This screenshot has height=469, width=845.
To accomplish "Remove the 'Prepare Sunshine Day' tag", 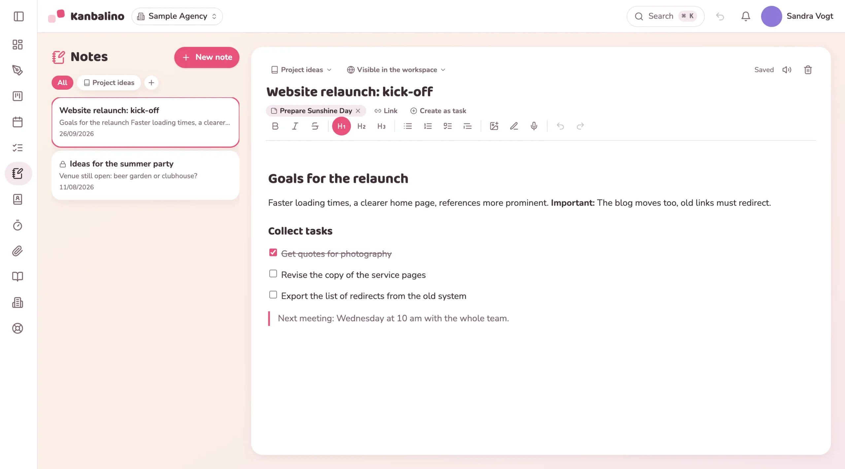I will click(358, 111).
